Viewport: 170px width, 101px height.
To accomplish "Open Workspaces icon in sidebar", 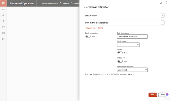I will [x=3, y=33].
